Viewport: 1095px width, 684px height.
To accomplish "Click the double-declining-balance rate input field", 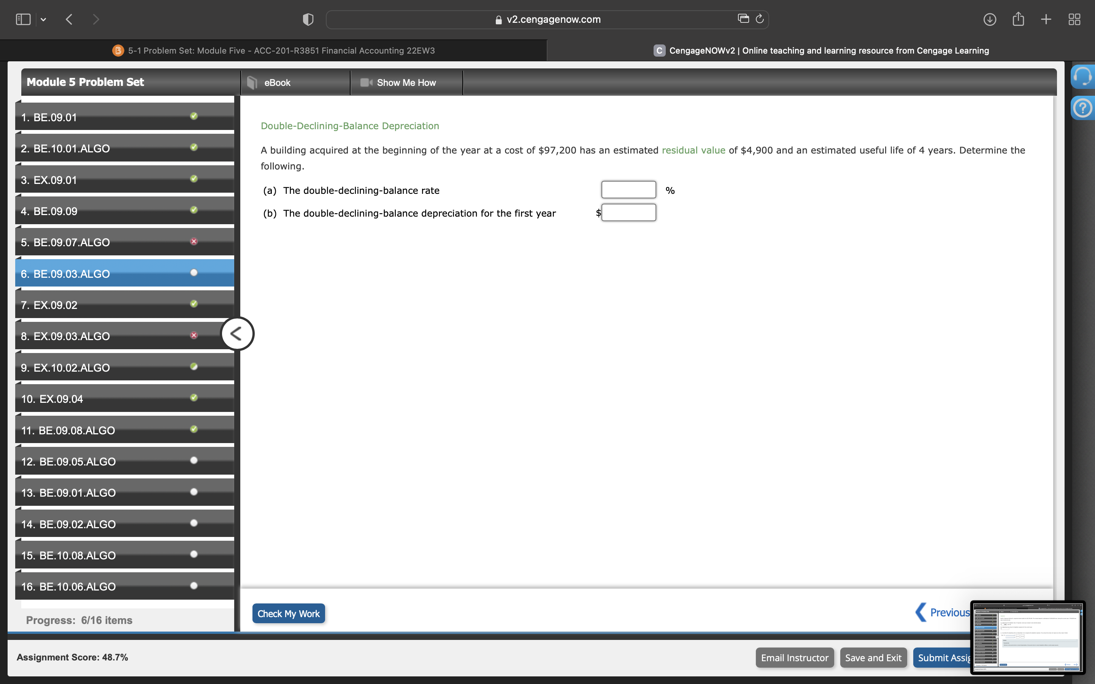I will 628,189.
